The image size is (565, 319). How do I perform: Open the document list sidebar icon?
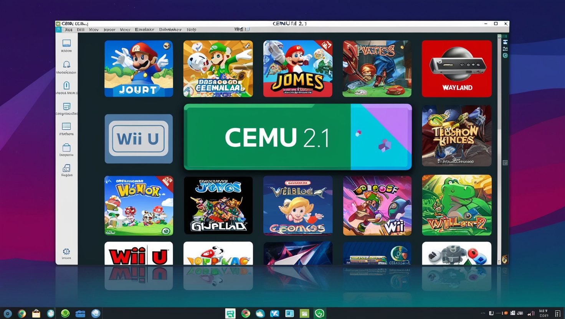[x=66, y=106]
